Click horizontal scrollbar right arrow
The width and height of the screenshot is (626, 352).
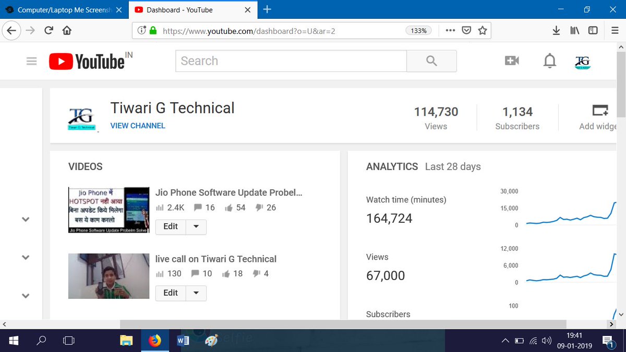611,324
